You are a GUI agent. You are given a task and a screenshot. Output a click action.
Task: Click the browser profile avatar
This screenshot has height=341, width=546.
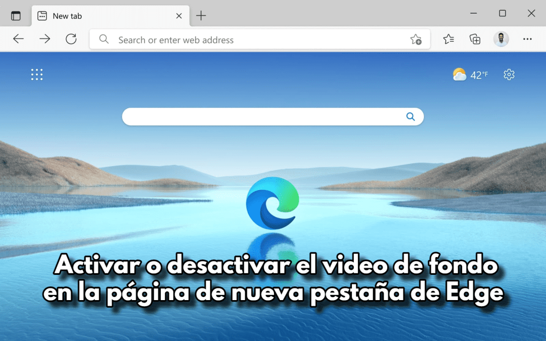click(x=501, y=39)
